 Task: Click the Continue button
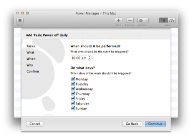pos(155,124)
